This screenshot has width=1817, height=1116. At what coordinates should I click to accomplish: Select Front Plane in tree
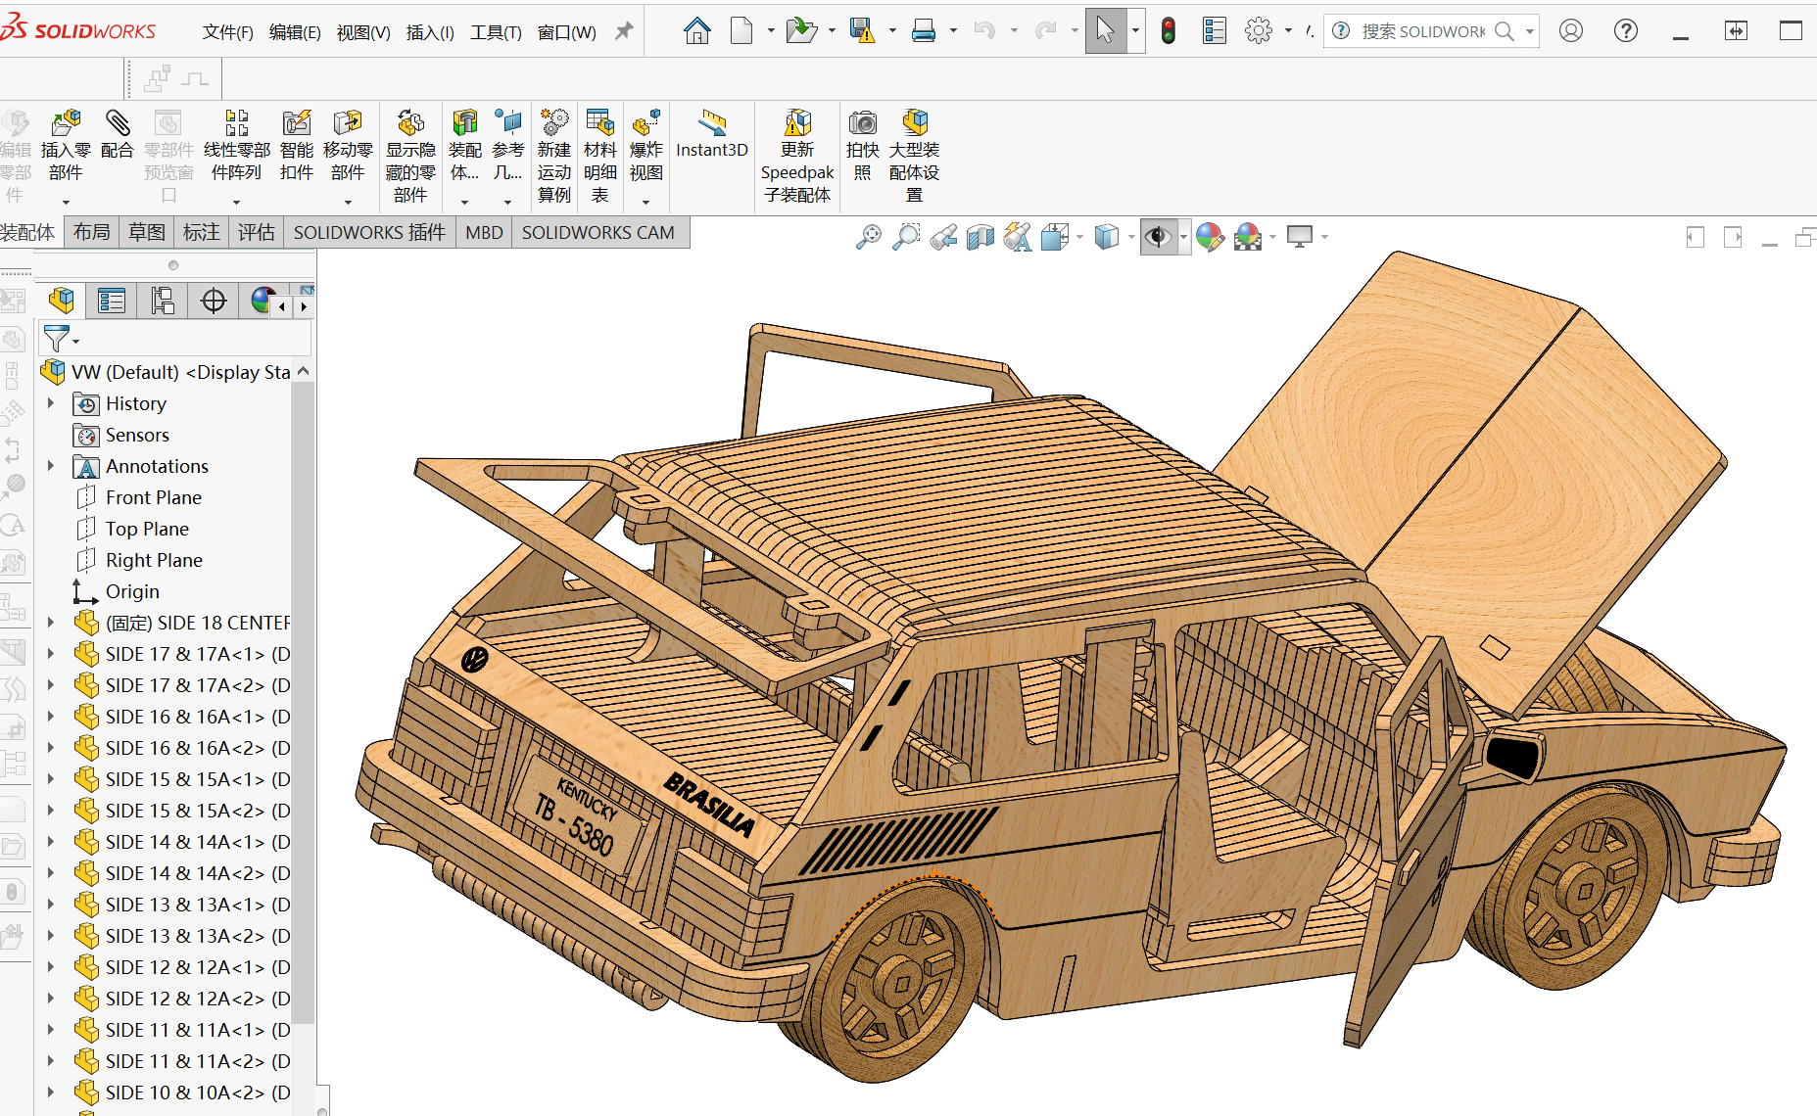[154, 497]
